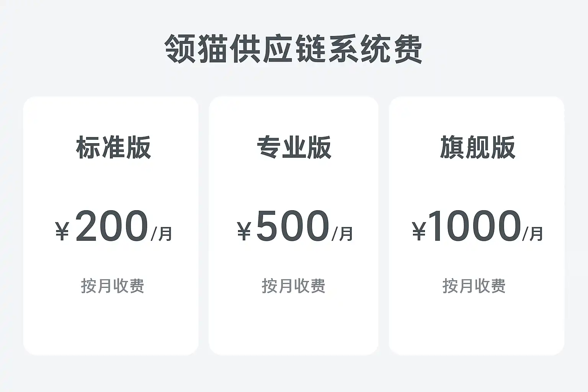This screenshot has width=588, height=392.
Task: Click the /月 unit after 500
Action: (x=342, y=234)
